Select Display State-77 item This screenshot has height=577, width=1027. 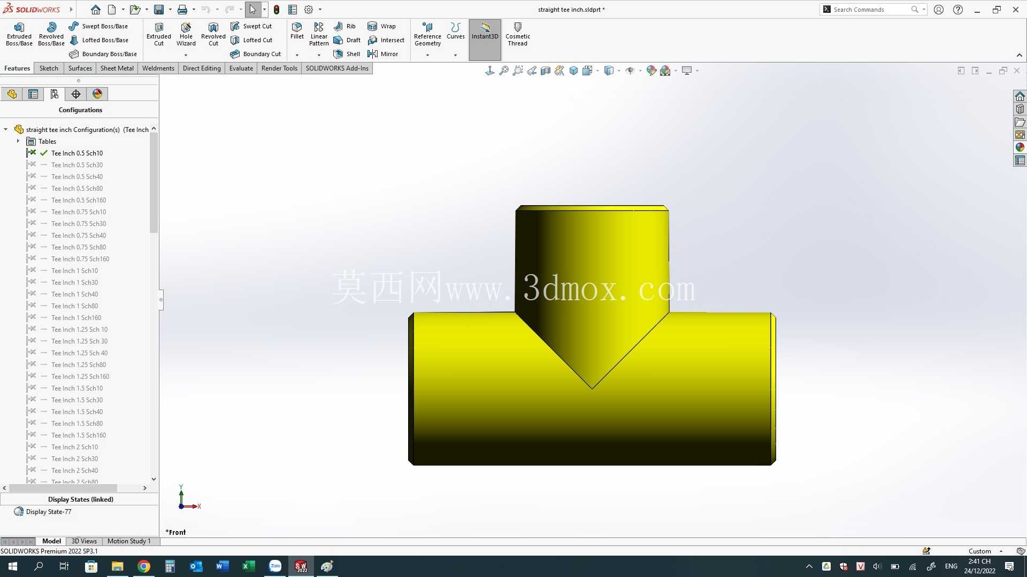click(x=49, y=512)
